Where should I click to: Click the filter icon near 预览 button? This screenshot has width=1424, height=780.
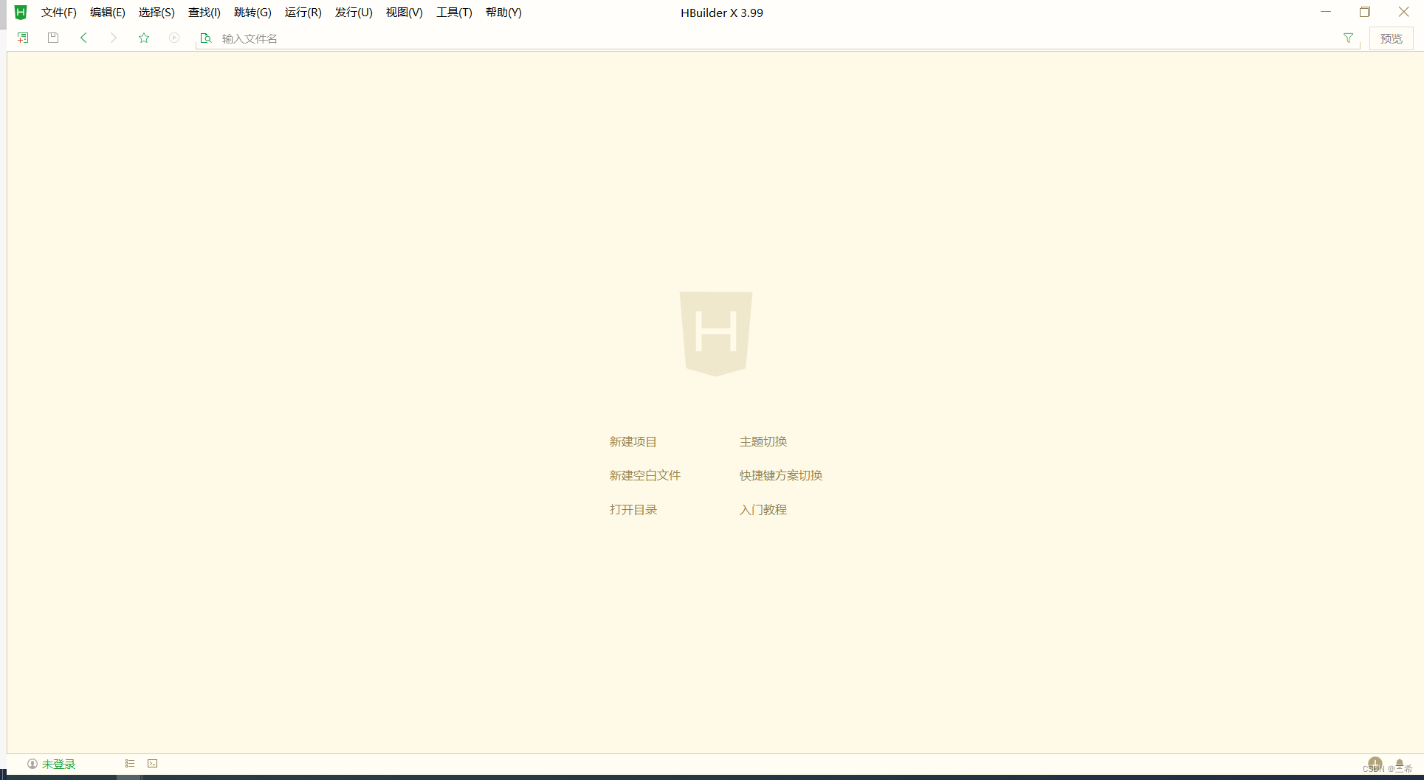(x=1348, y=38)
